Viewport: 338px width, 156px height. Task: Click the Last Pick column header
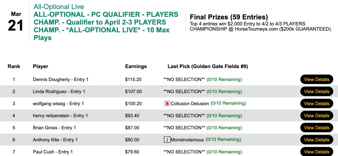[x=208, y=66]
